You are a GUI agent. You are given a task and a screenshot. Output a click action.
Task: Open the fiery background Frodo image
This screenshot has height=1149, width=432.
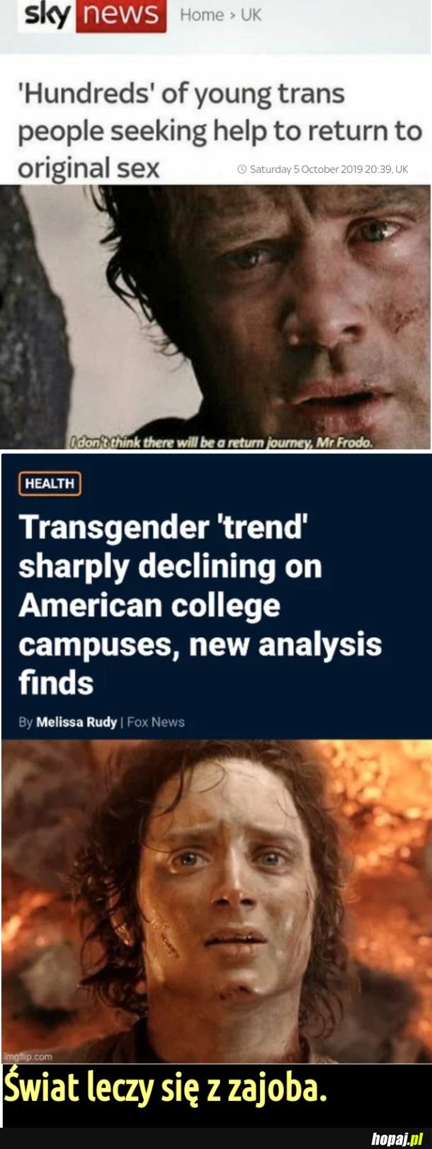coord(216,901)
